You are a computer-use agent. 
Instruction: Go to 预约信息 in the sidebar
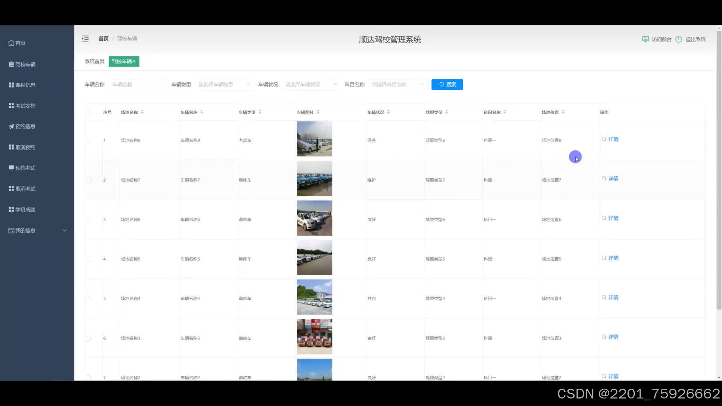[25, 127]
